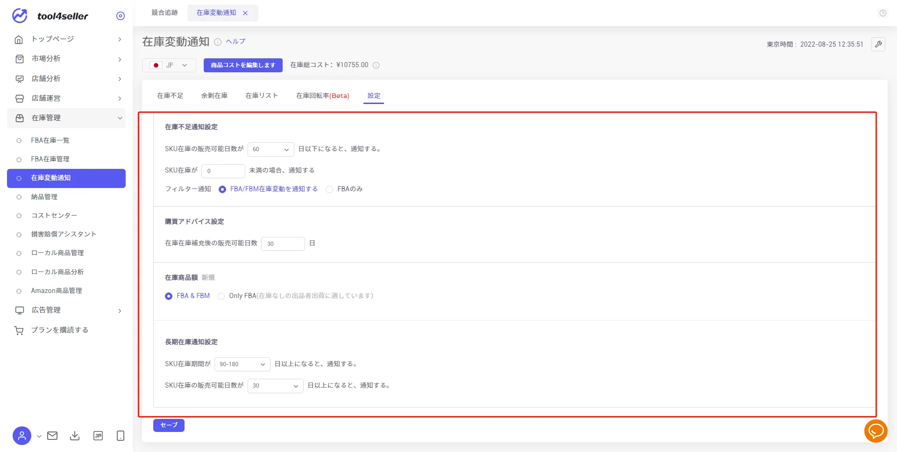
Task: Open the orange chat support bubble
Action: tap(876, 431)
